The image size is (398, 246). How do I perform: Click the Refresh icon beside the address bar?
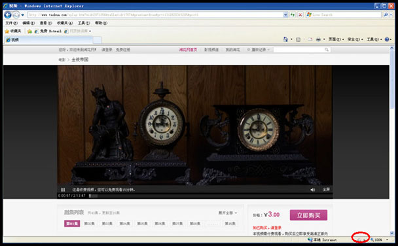click(x=293, y=15)
